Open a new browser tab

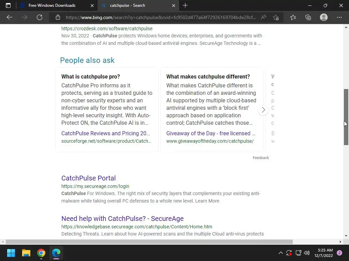click(185, 5)
